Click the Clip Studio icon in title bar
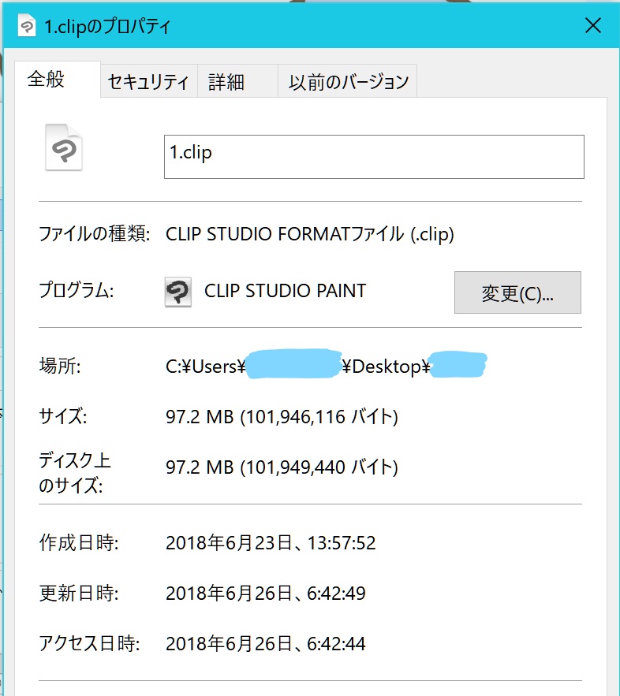The height and width of the screenshot is (696, 620). (x=27, y=25)
